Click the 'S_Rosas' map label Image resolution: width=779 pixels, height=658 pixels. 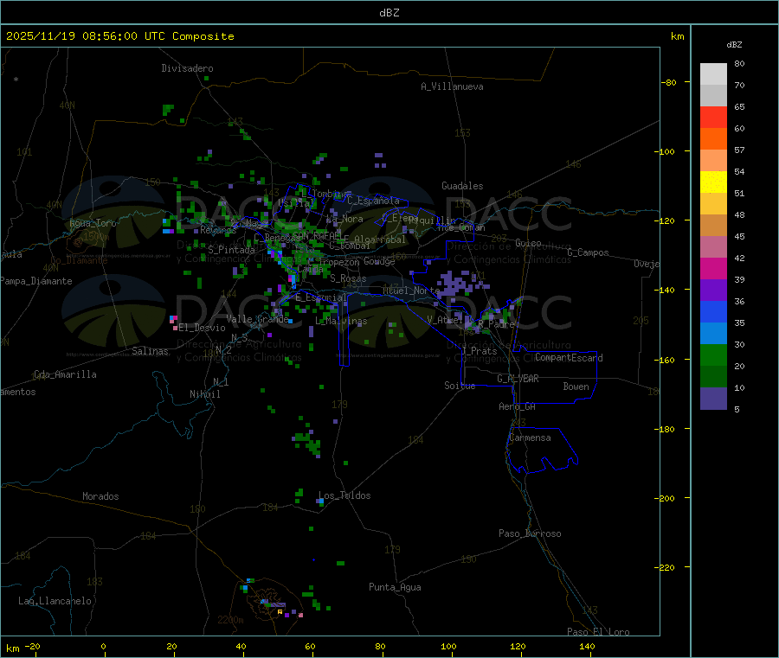pyautogui.click(x=348, y=278)
